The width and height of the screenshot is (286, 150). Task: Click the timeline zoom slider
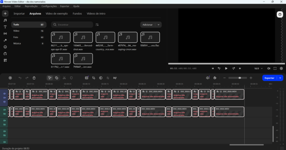coord(238,78)
